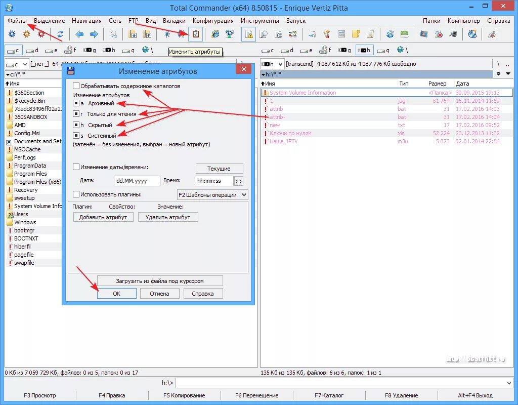Click the yellow notepad toolbar icon

[x=356, y=34]
